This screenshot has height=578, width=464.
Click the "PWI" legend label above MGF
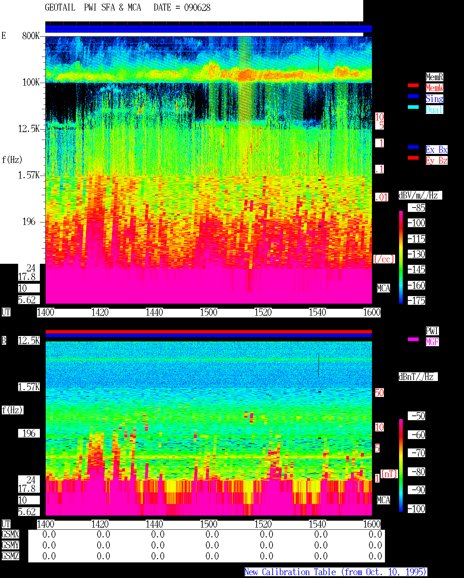(432, 331)
